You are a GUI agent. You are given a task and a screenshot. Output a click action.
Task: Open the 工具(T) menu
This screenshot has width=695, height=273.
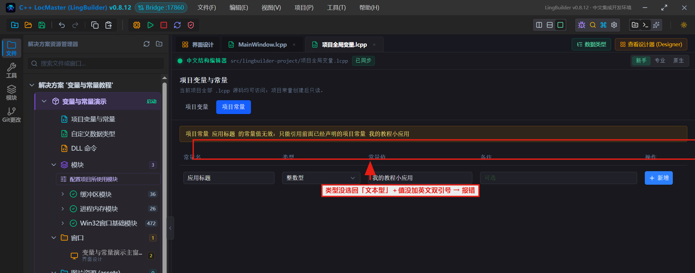click(x=336, y=8)
